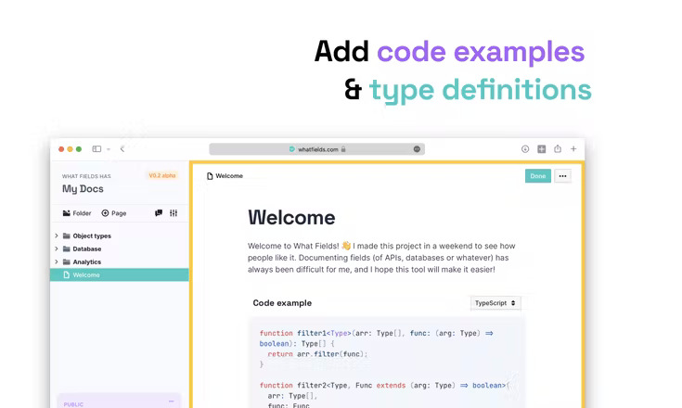Collapse the PUBLIC panel with the minus icon
This screenshot has width=682, height=408.
(172, 402)
